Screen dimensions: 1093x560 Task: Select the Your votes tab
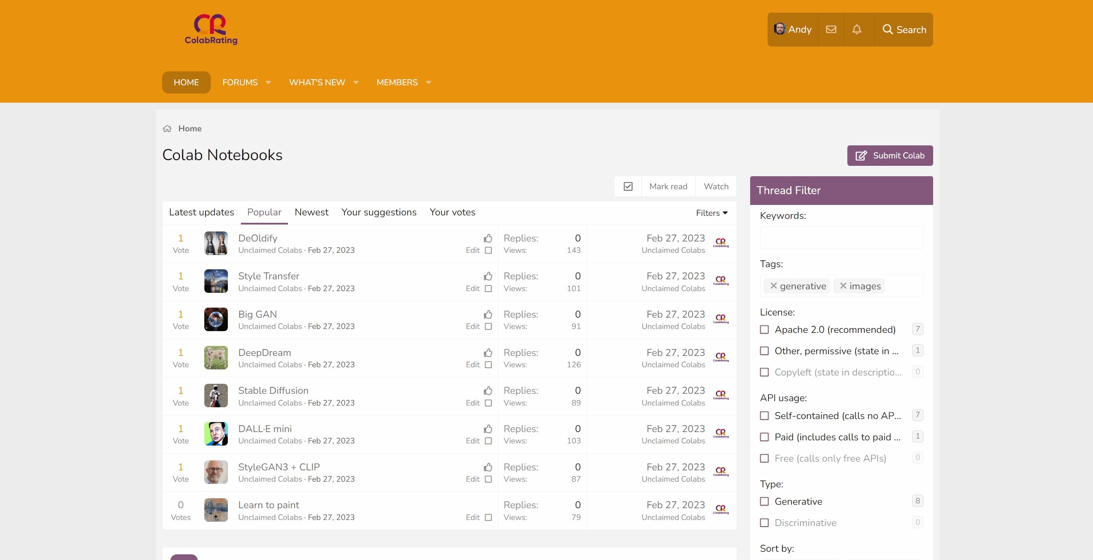(452, 212)
